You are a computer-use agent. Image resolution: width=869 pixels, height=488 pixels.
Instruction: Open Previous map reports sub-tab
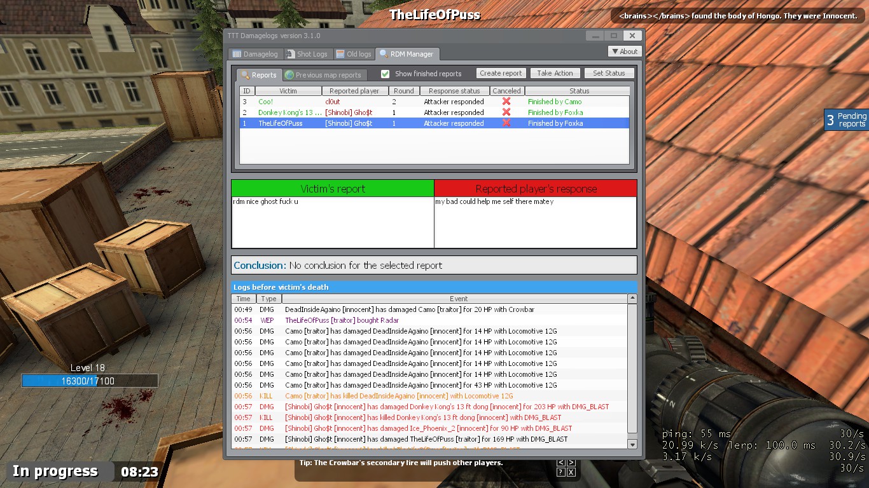point(324,75)
